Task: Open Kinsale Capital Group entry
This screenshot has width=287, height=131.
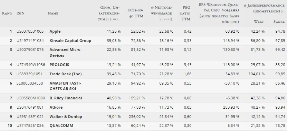Action: (x=70, y=41)
